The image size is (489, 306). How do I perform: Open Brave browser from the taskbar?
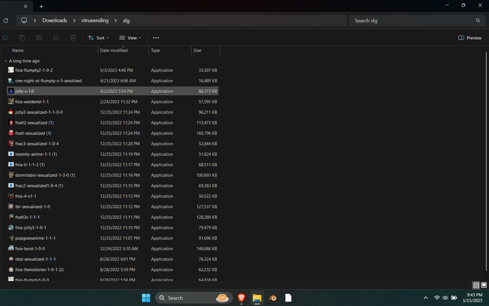click(241, 298)
